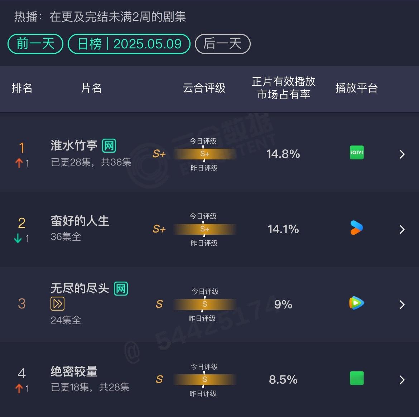The width and height of the screenshot is (419, 417).
Task: Click the fast-forward badge under 无尽的尽头
Action: point(57,304)
